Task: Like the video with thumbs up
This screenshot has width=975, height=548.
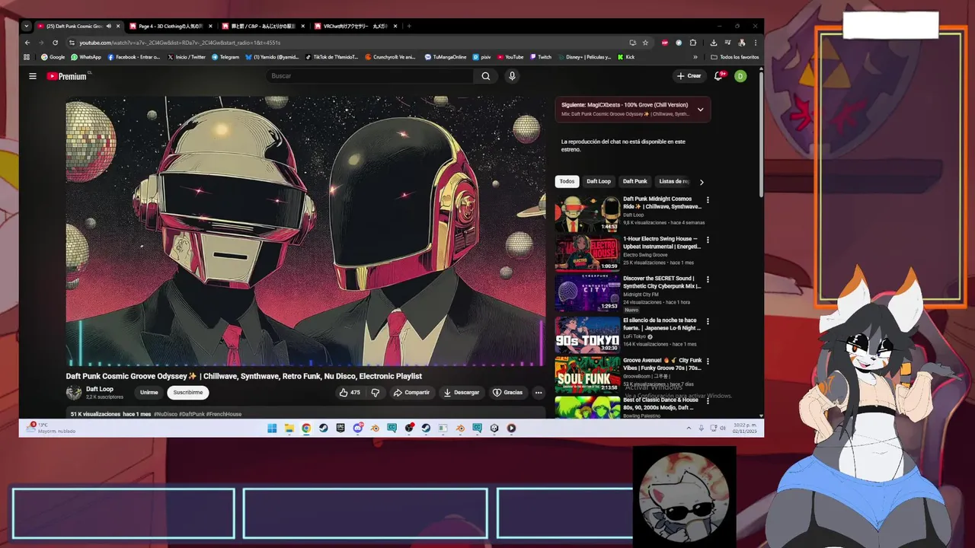Action: coord(350,393)
